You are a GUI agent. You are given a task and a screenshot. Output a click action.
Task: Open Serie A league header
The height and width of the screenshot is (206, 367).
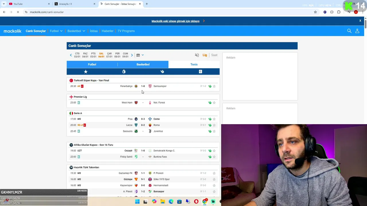pos(78,113)
